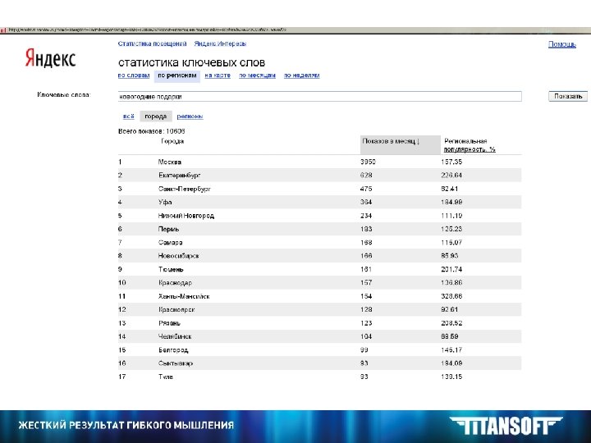Click the 111.19 popularity value

pos(451,216)
